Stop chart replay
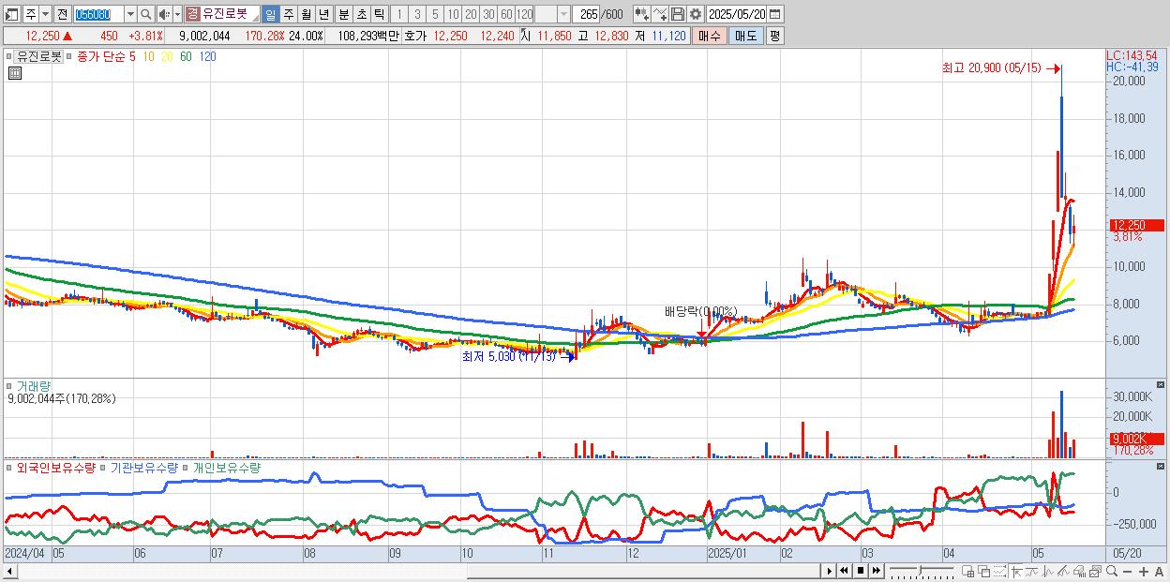Image resolution: width=1170 pixels, height=582 pixels. tap(860, 571)
